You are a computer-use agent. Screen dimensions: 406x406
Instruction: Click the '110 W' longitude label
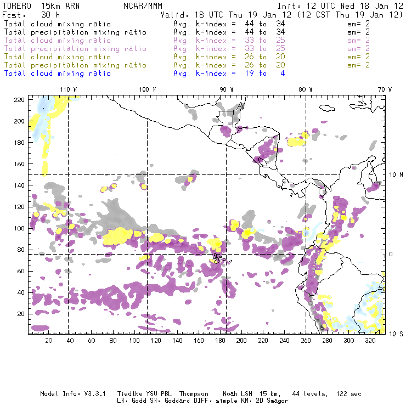(69, 89)
